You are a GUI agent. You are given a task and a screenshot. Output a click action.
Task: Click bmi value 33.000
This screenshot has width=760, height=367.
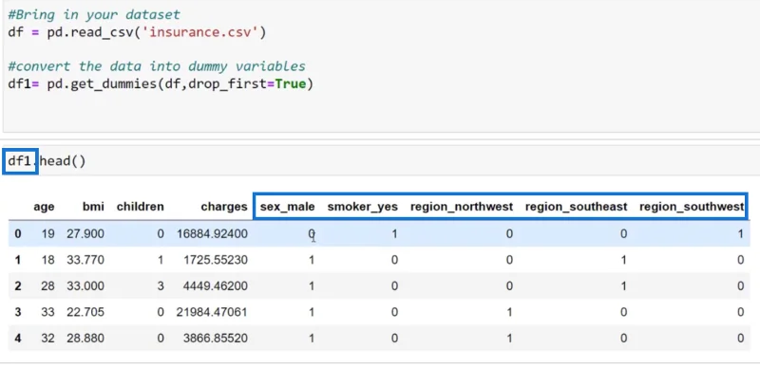[x=85, y=286]
